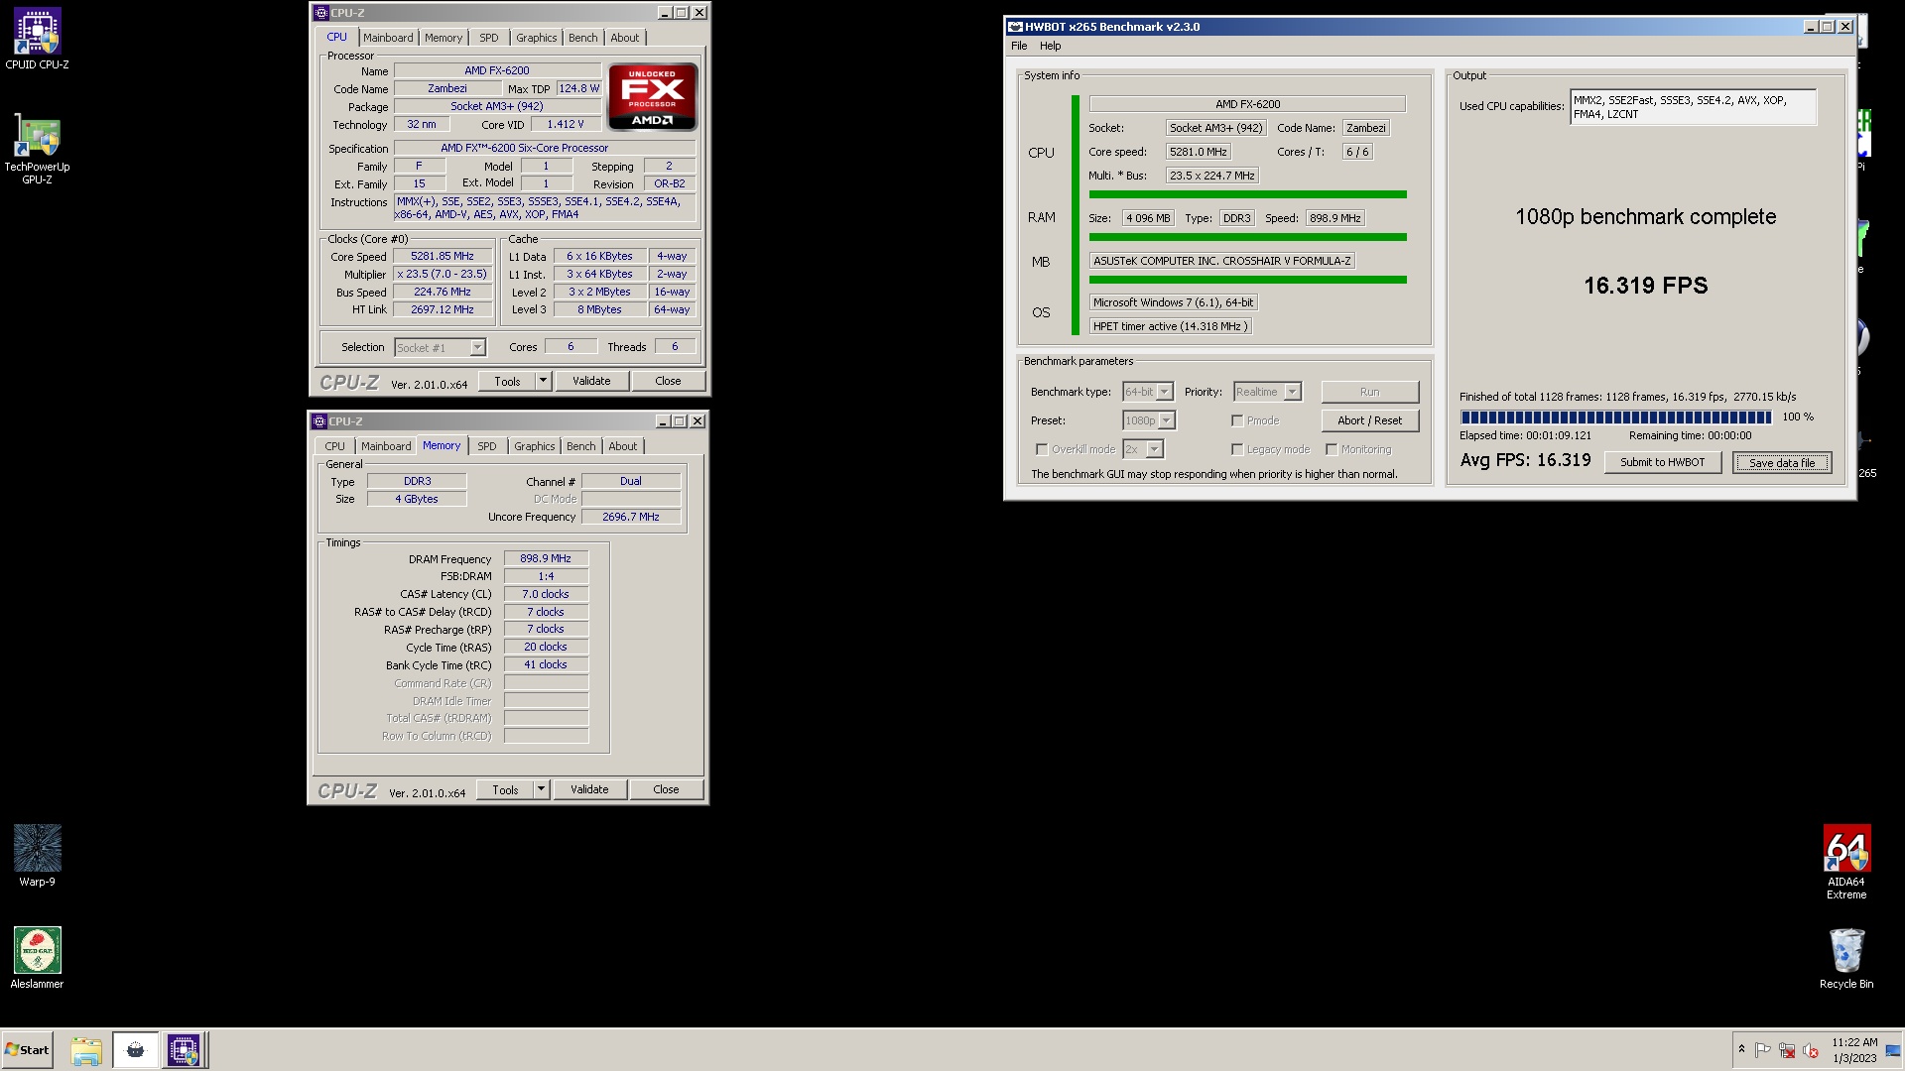Image resolution: width=1905 pixels, height=1071 pixels.
Task: Open the AIDA64 Extreme desktop icon
Action: [x=1846, y=862]
